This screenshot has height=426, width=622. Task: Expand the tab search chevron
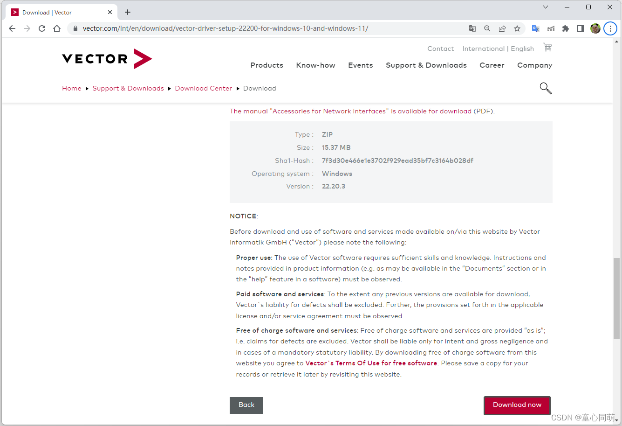546,7
